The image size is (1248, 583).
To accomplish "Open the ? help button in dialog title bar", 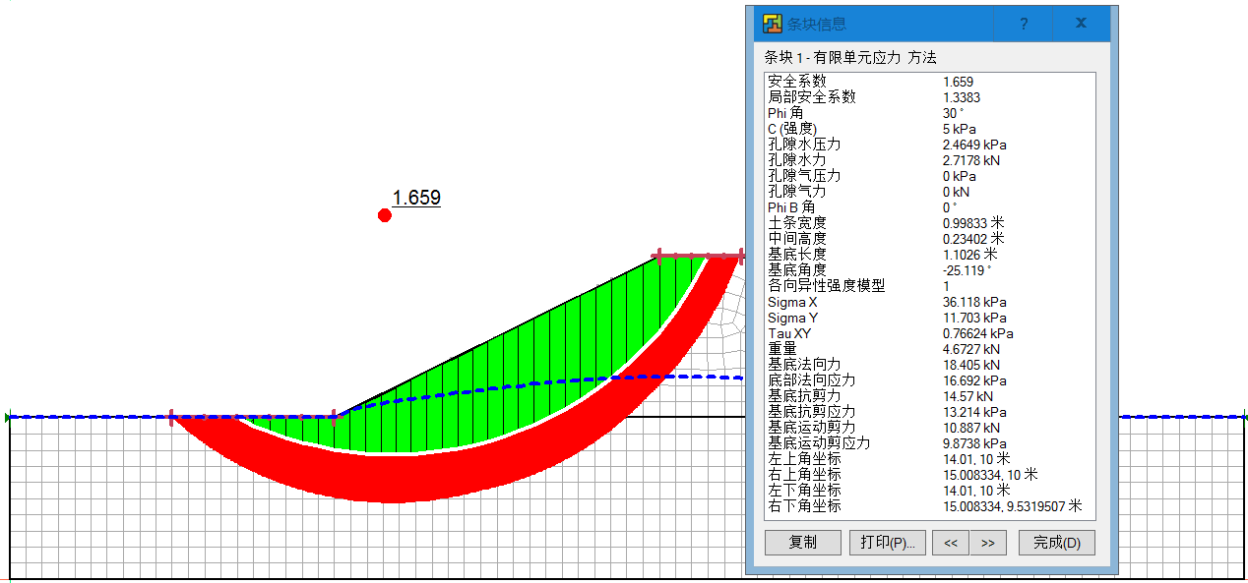I will (x=1024, y=24).
